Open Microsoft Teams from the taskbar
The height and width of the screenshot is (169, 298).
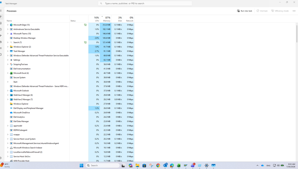click(193, 165)
